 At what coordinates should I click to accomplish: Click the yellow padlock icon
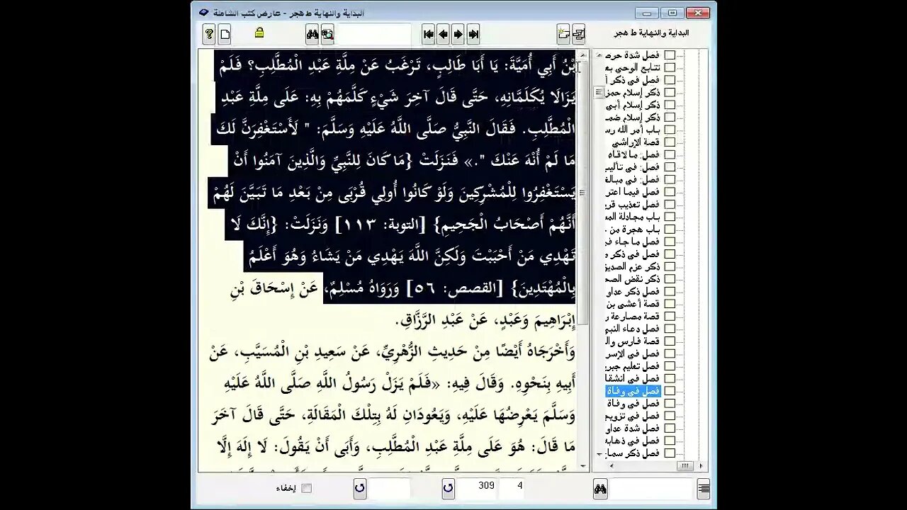pos(259,33)
